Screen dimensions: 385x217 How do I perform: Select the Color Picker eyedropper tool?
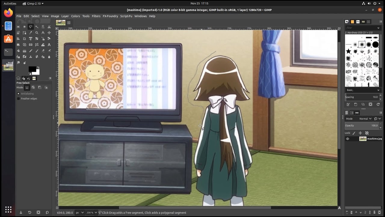30,33
